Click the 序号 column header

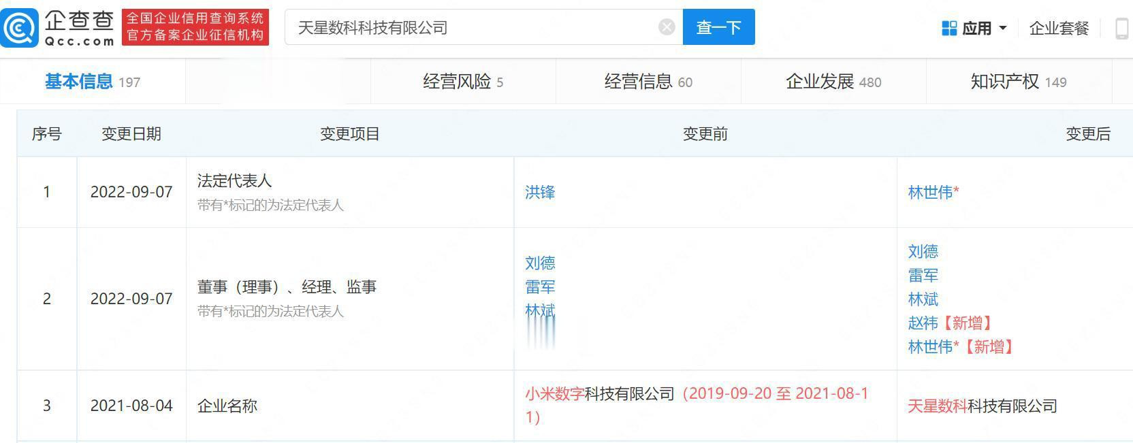[x=47, y=134]
